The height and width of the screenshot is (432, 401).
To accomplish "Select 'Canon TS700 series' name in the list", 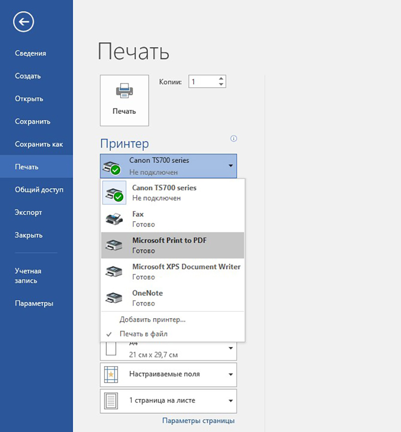I will [164, 188].
